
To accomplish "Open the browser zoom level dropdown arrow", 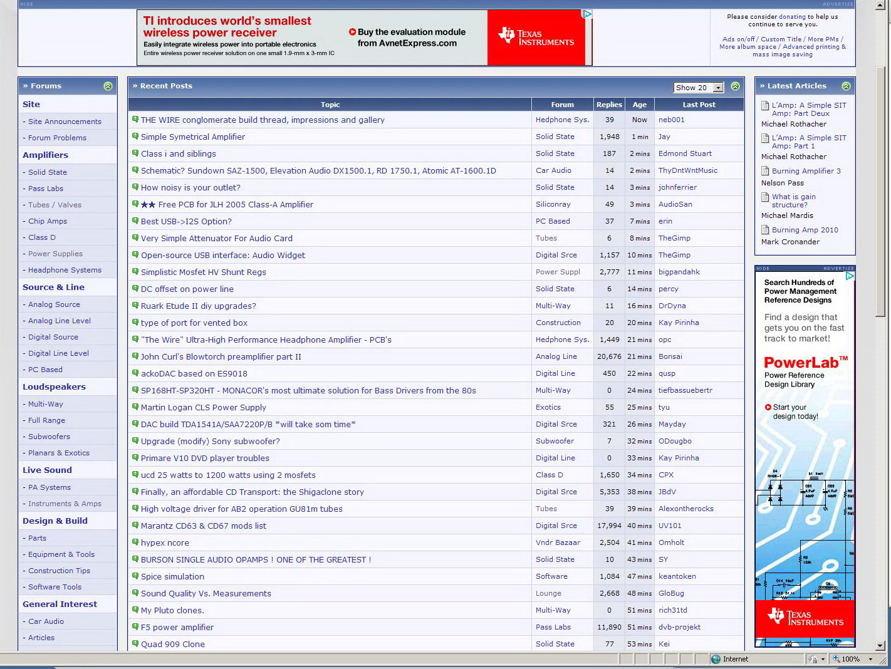I will (870, 659).
